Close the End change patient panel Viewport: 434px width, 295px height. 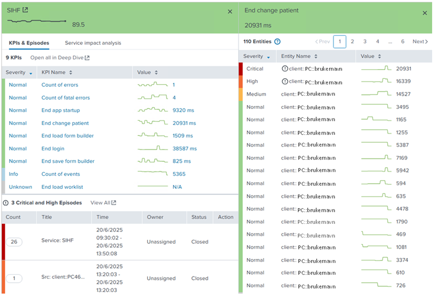click(x=424, y=13)
